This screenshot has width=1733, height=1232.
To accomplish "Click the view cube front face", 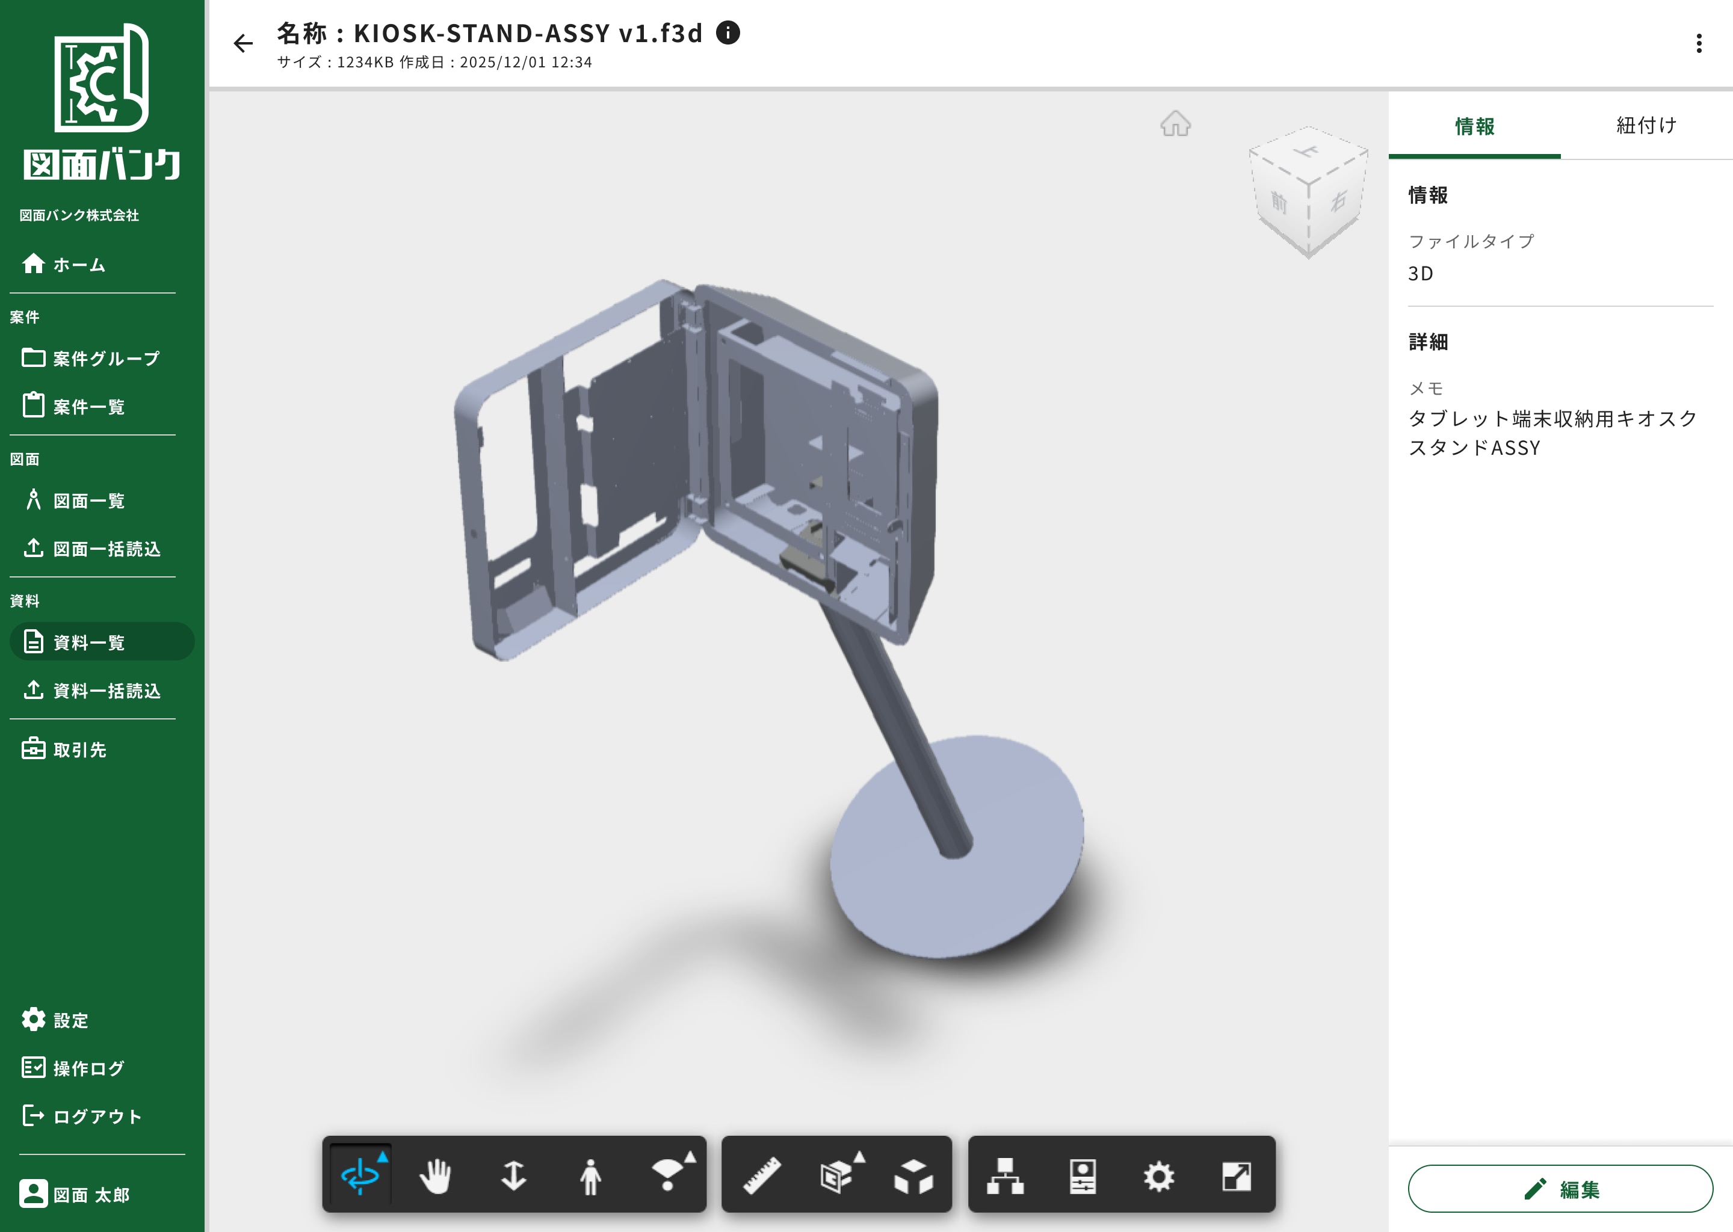I will [1280, 203].
